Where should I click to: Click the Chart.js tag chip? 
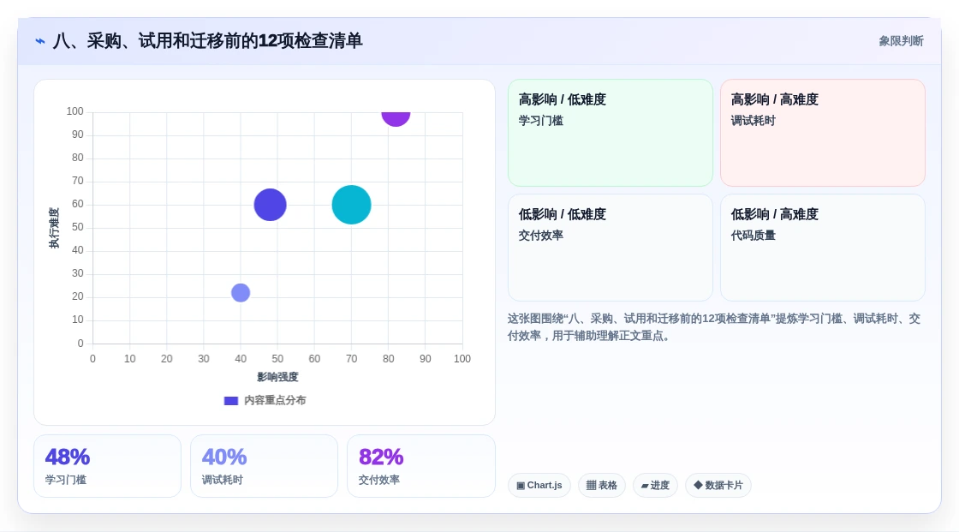coord(539,486)
